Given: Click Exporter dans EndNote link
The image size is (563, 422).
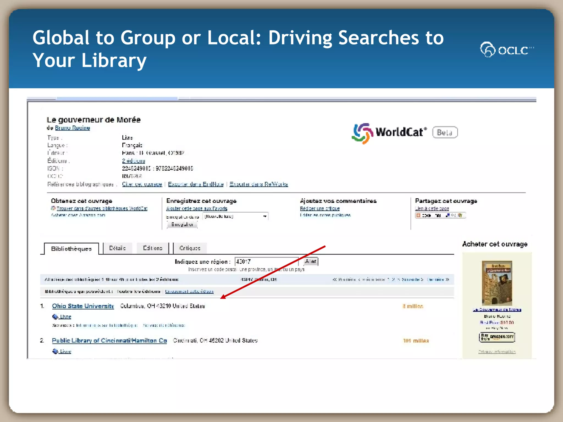Looking at the screenshot, I should click(196, 184).
